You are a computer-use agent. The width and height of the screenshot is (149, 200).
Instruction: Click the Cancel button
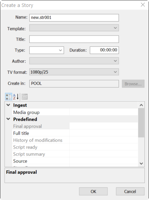pyautogui.click(x=130, y=192)
